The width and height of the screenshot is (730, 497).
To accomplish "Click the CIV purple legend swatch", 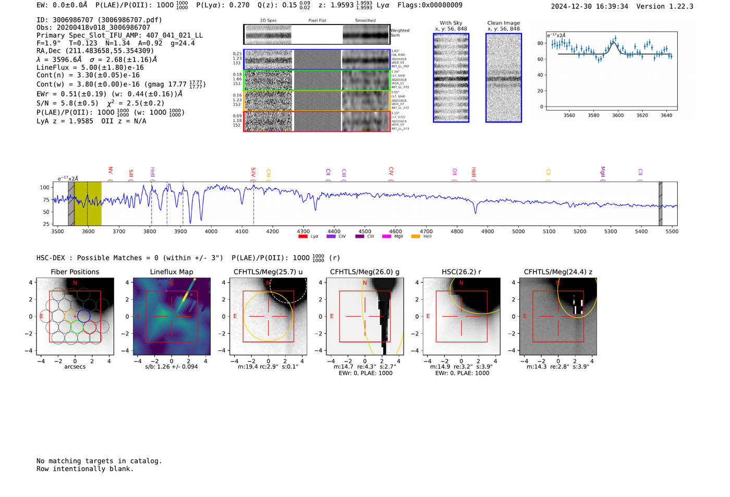I will [331, 236].
